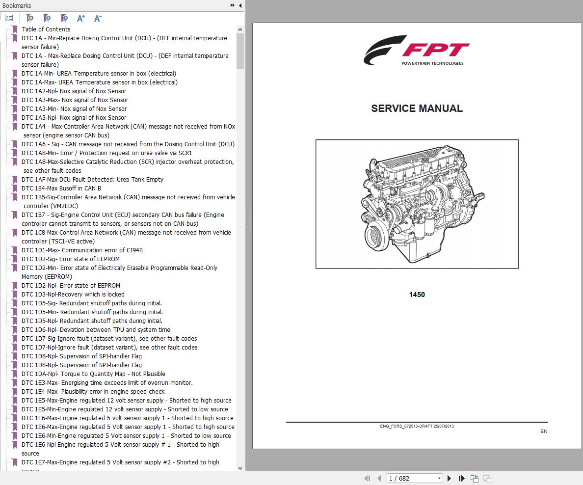Delete the selected bookmark
This screenshot has height=485, width=583.
point(29,18)
